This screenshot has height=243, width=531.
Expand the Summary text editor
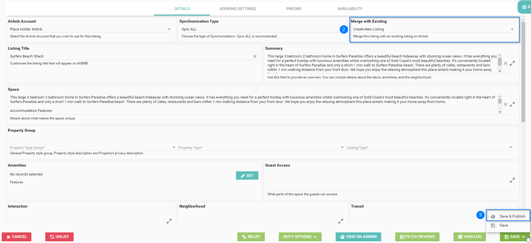point(512,63)
